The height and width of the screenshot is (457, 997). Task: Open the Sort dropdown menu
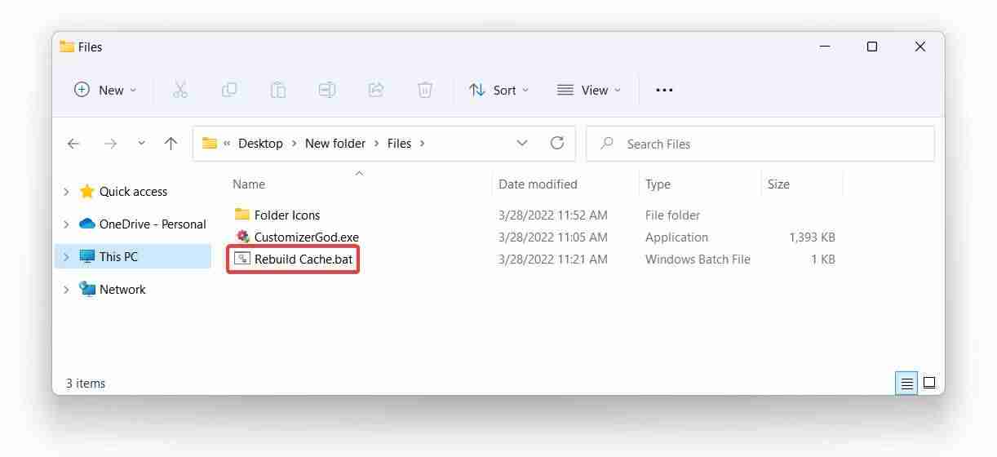(499, 90)
